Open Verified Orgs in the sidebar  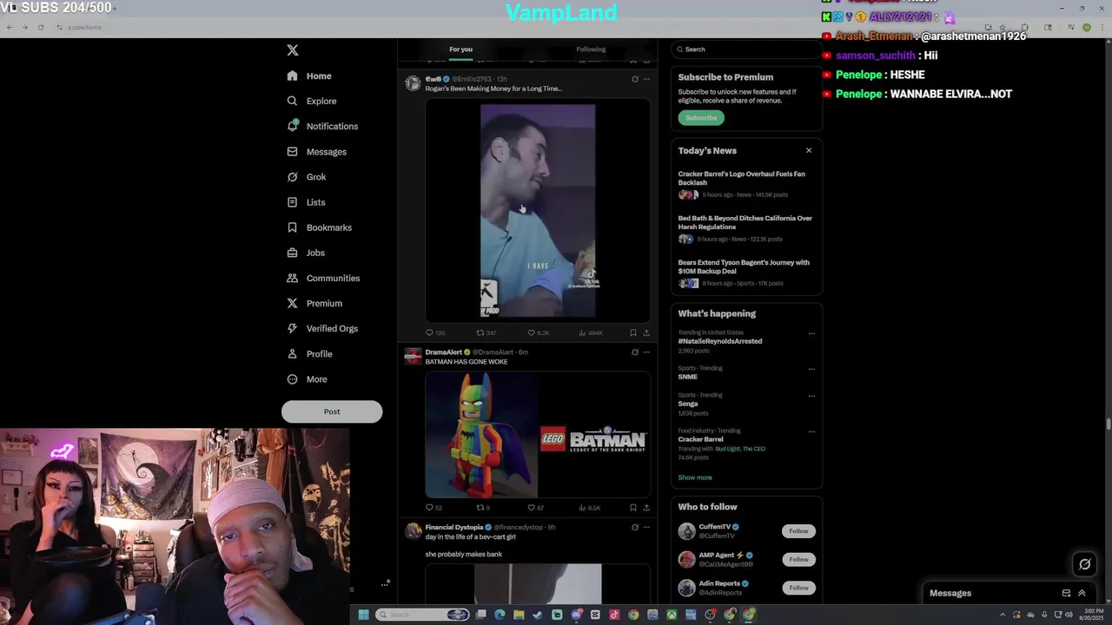322,328
